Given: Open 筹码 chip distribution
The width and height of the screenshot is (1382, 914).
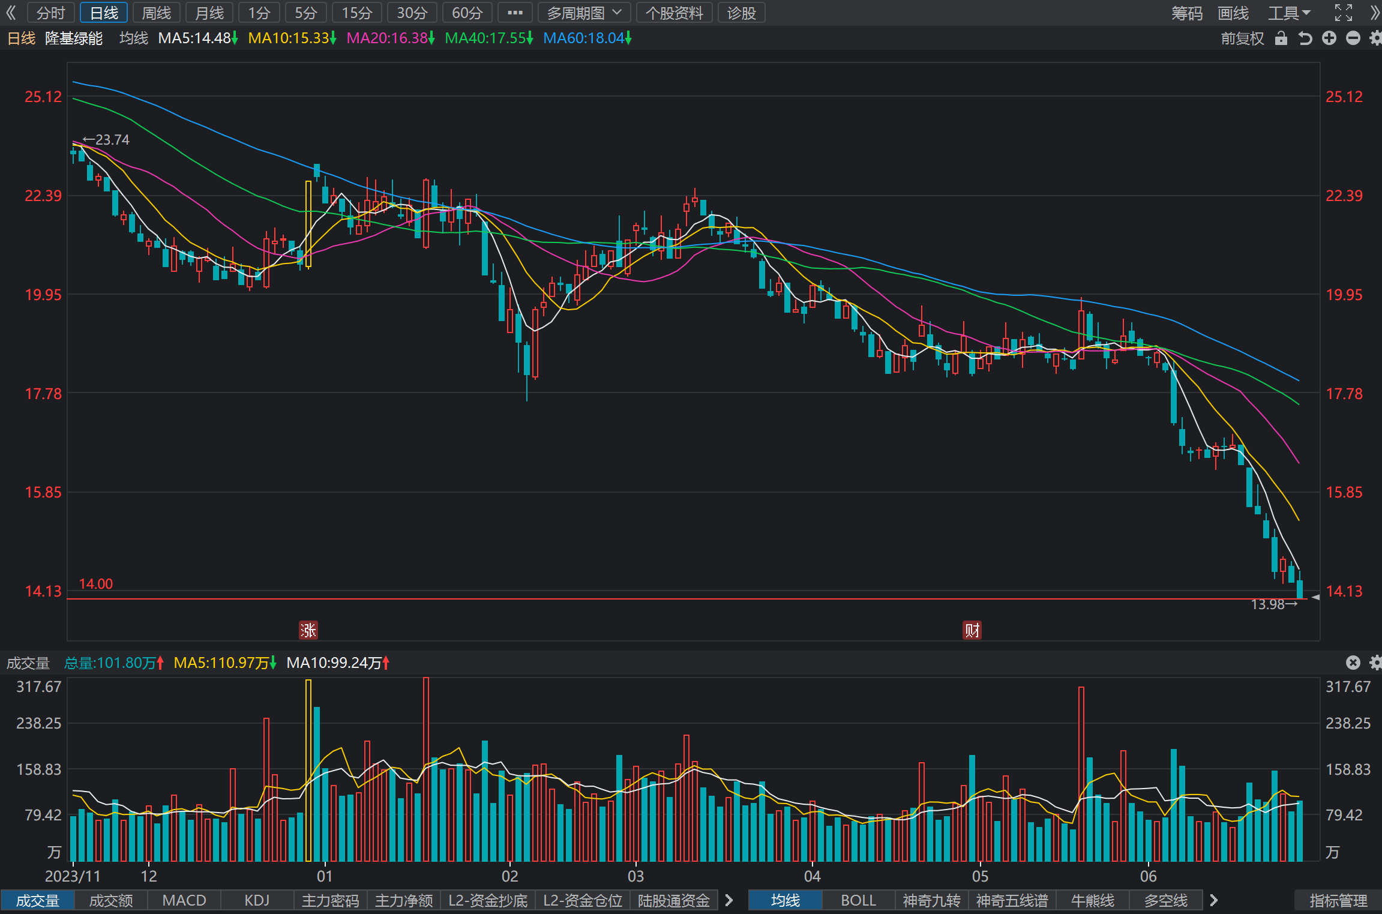Looking at the screenshot, I should pos(1187,13).
